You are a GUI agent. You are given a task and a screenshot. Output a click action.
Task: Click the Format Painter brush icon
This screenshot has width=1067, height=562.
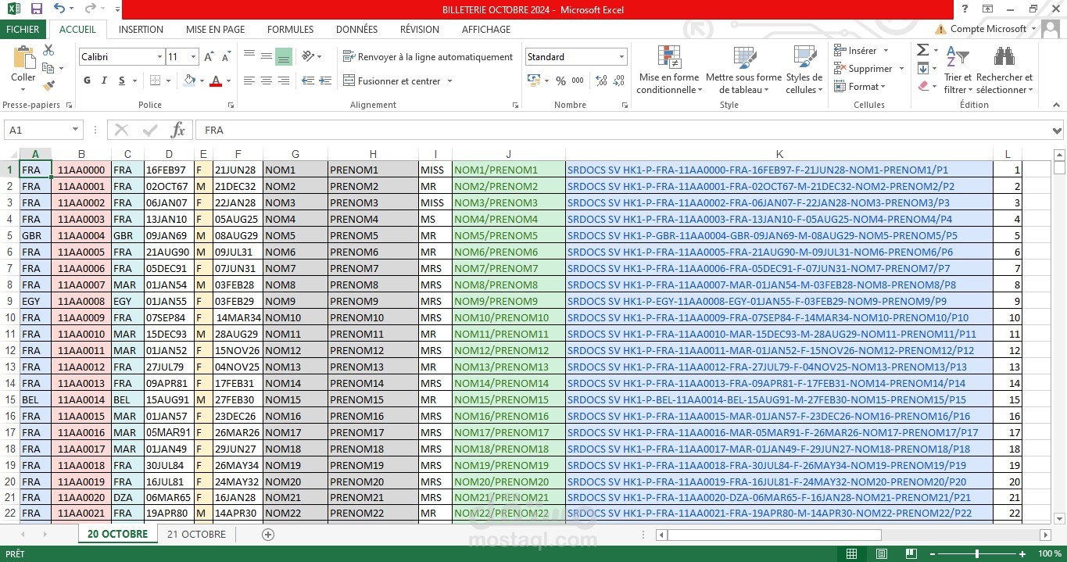48,85
